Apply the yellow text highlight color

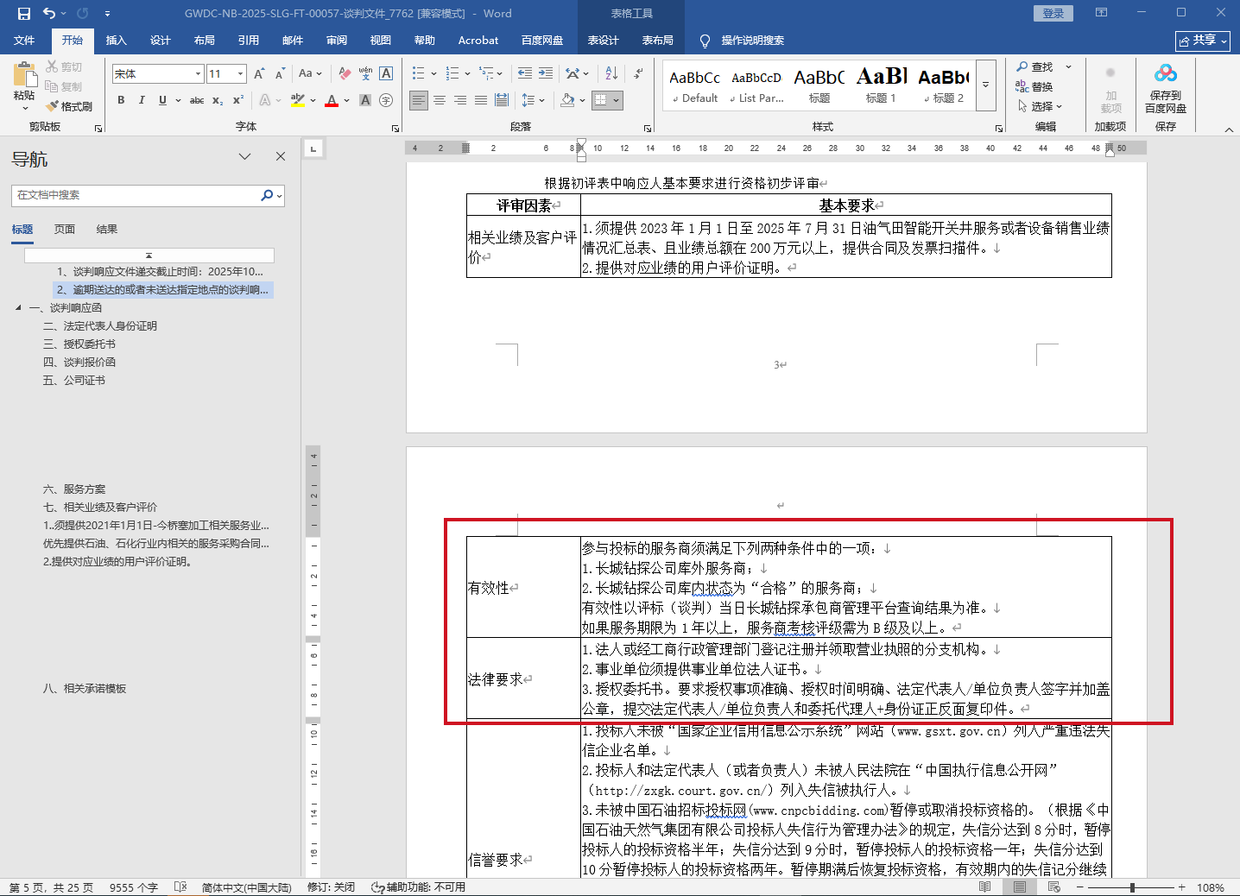click(x=298, y=100)
